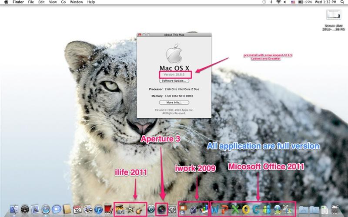Screen dimensions: 348x217
Task: Open Spotlight search magnifying glass
Action: tap(343, 2)
